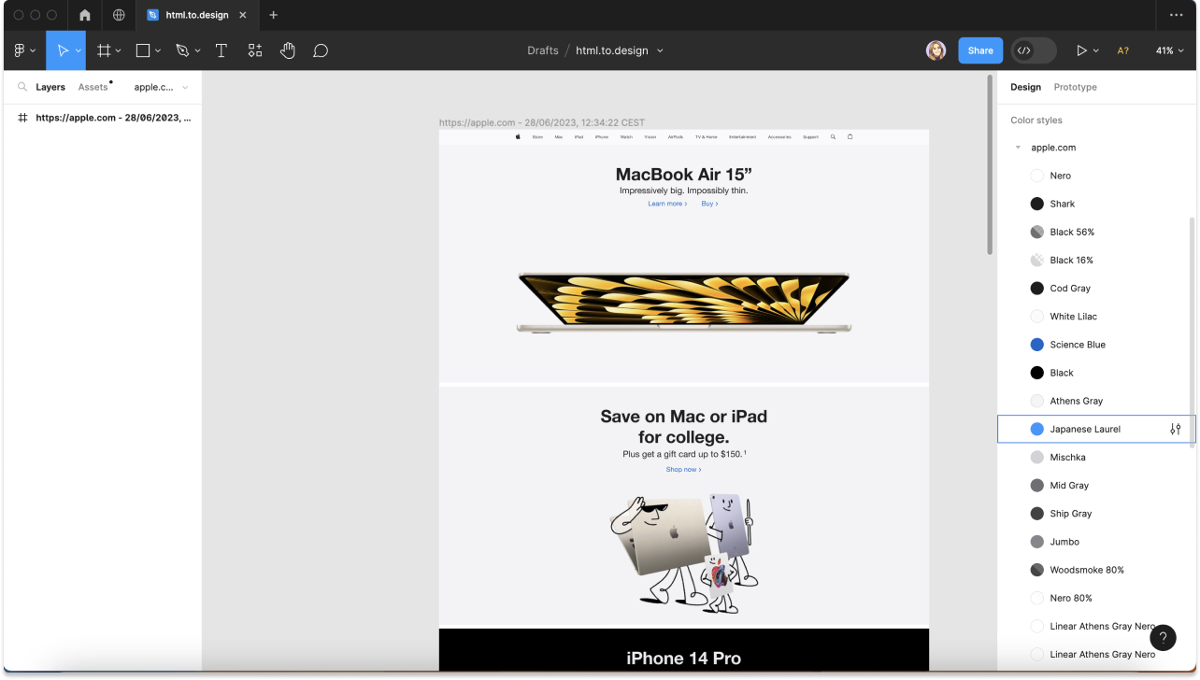Select the Rectangle shape tool
The image size is (1200, 680).
143,50
